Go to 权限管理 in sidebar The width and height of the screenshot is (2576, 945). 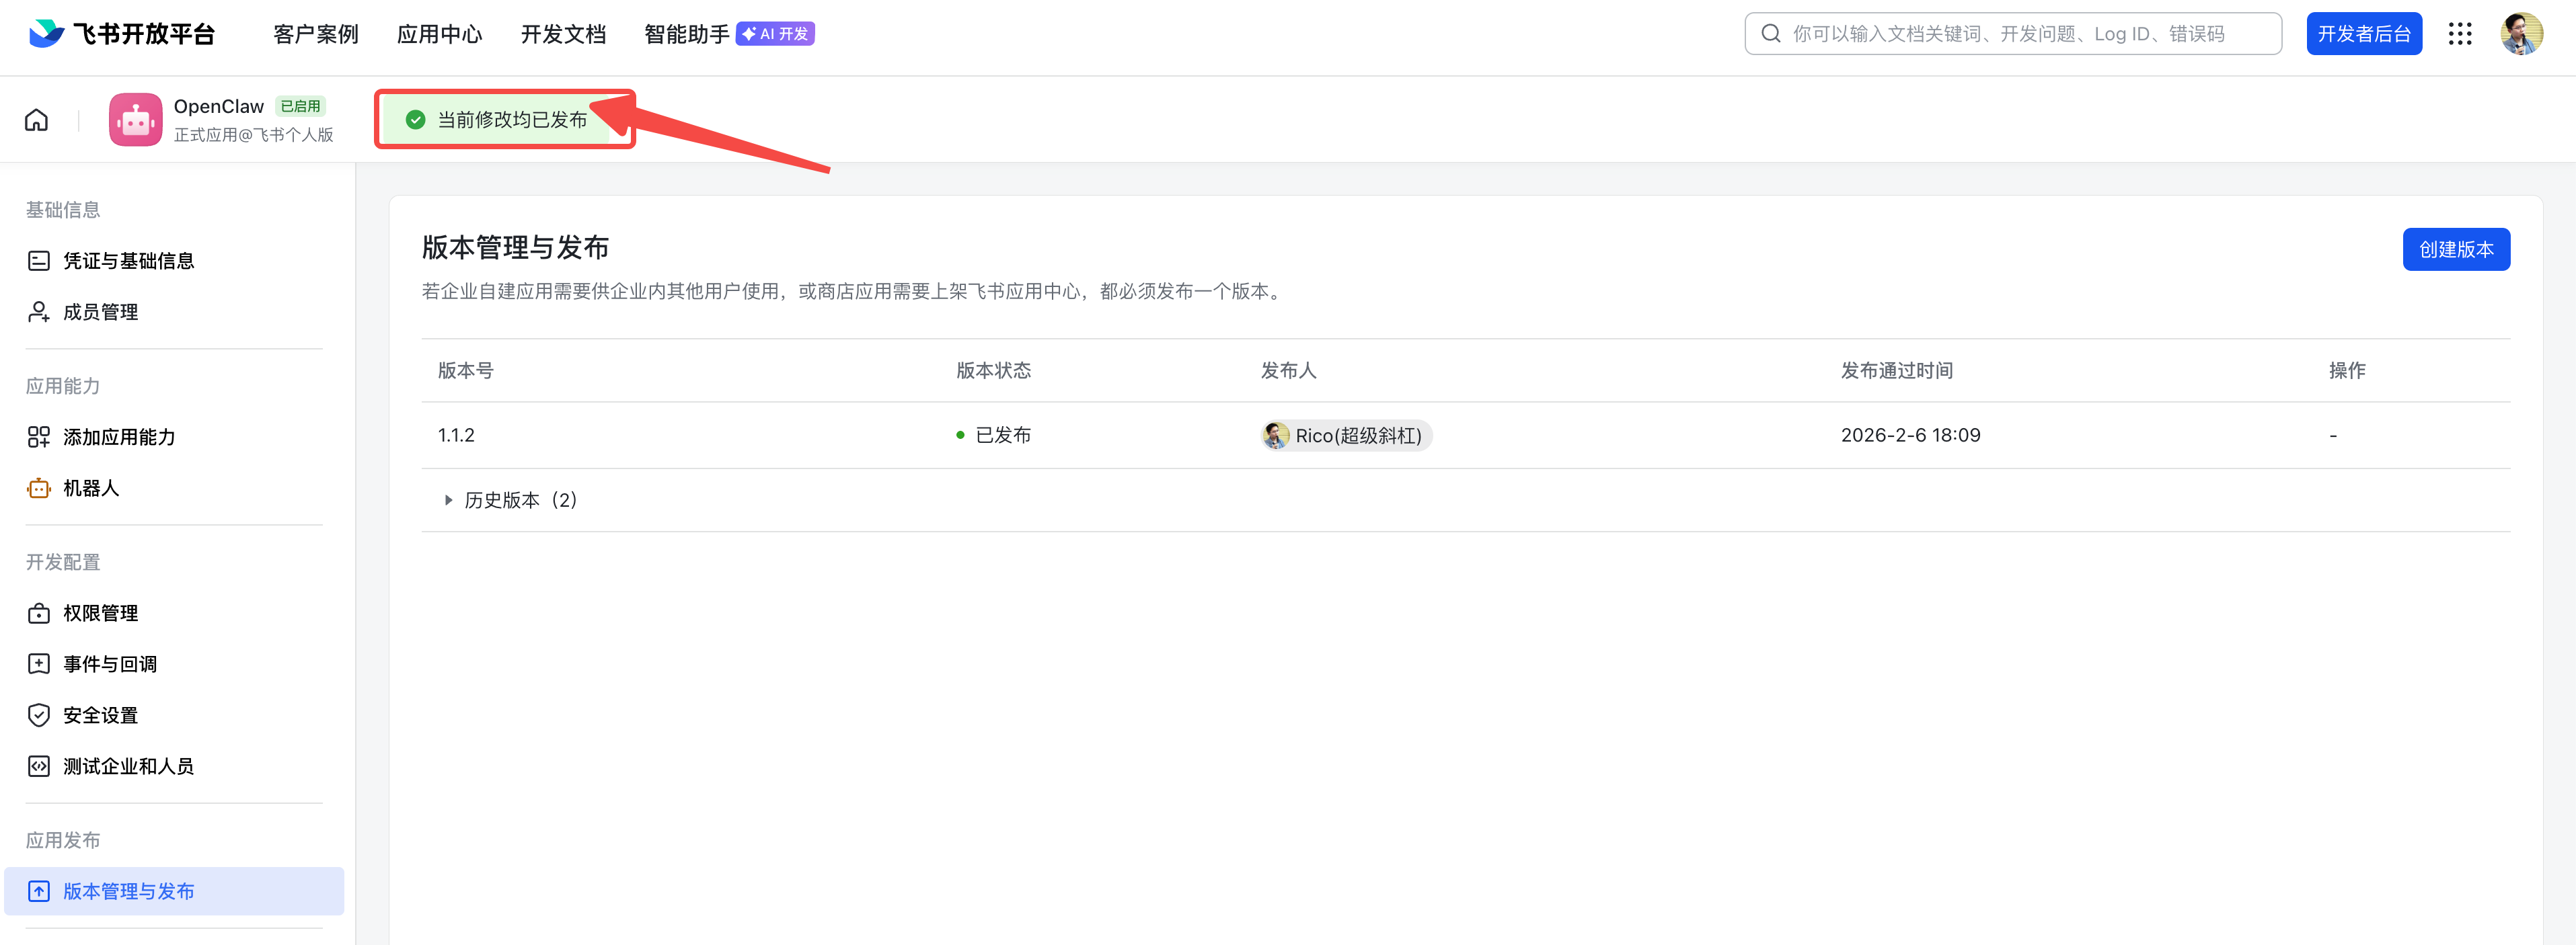[x=100, y=612]
